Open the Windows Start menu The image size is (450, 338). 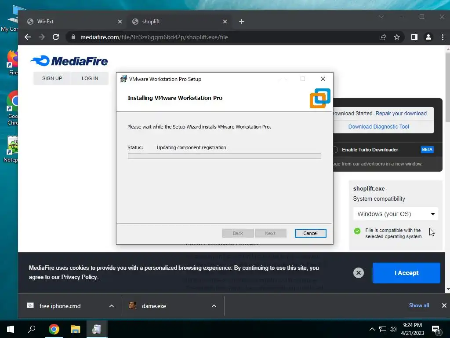(x=11, y=329)
